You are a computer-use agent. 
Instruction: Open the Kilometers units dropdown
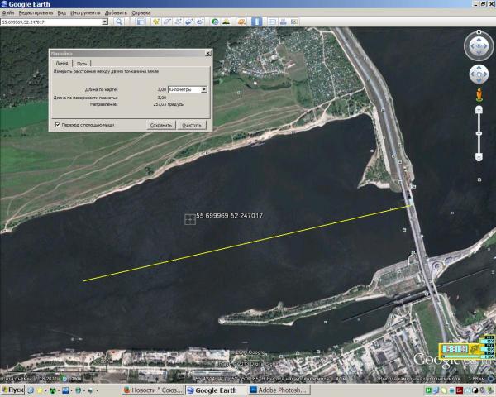coord(203,89)
